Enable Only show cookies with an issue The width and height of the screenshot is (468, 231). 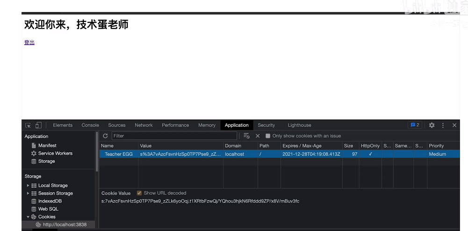pyautogui.click(x=268, y=136)
